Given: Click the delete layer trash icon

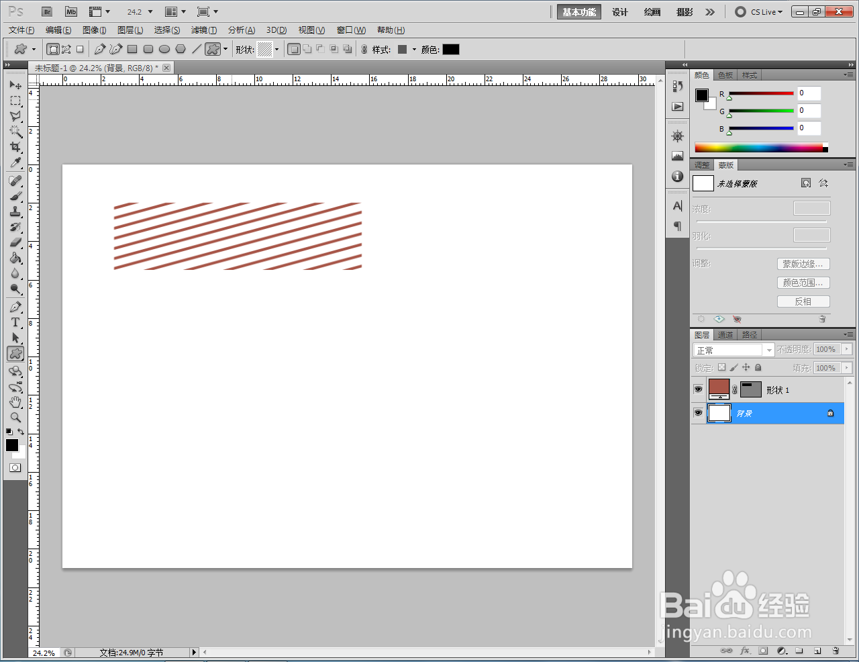Looking at the screenshot, I should click(x=836, y=651).
